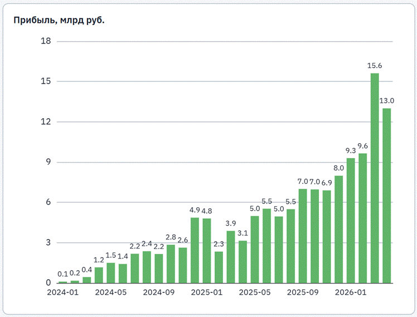Click the bar labeled 9.3
417x317 pixels.
[x=351, y=221]
